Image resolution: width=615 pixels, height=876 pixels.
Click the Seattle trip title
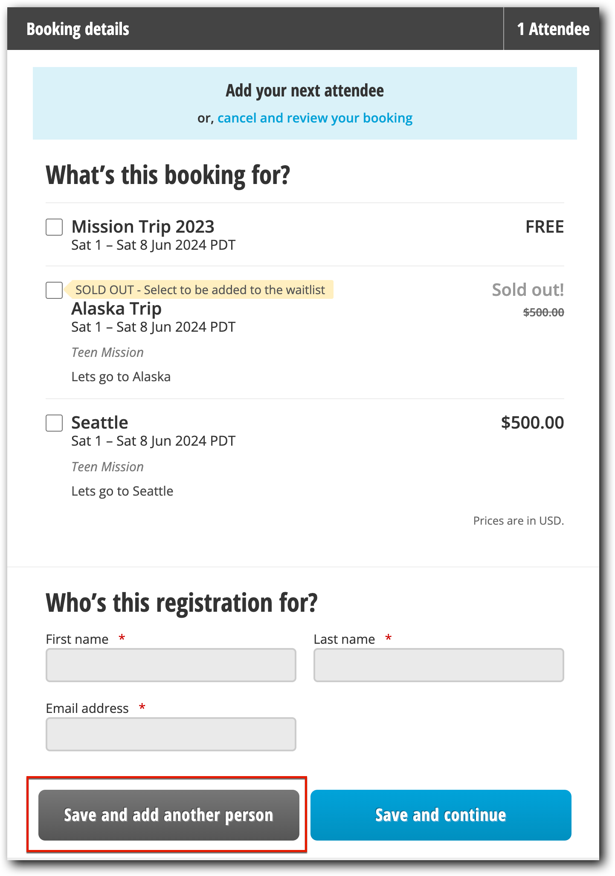coord(99,422)
